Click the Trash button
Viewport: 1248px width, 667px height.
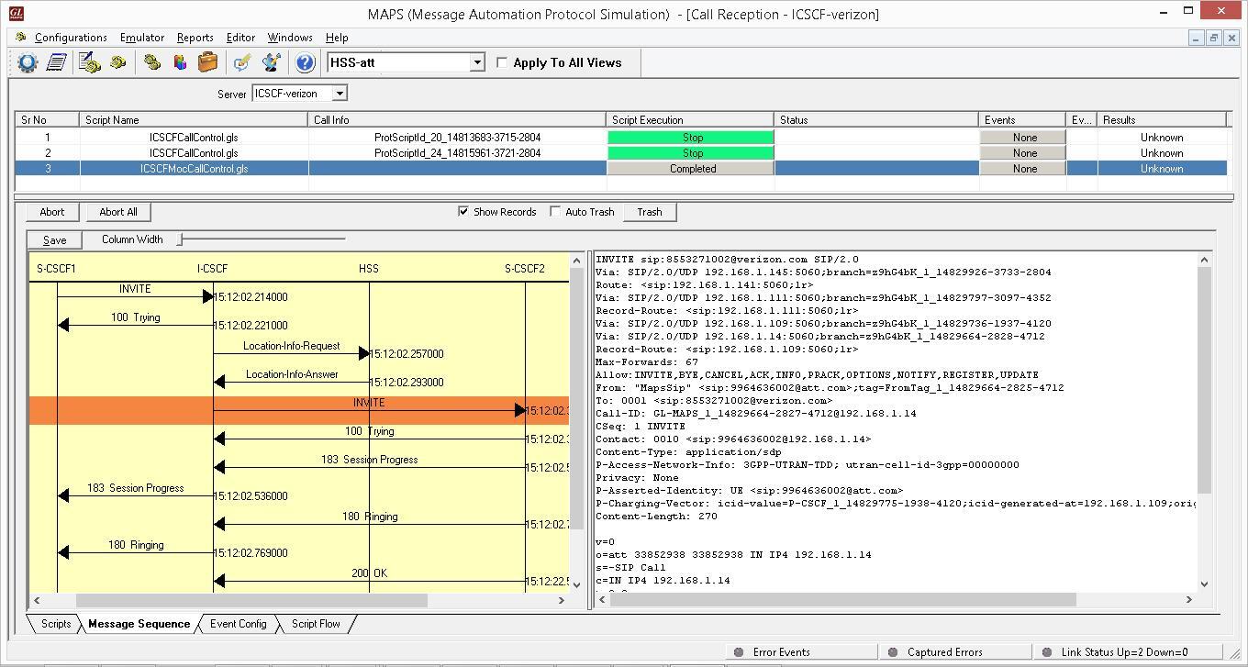click(650, 212)
